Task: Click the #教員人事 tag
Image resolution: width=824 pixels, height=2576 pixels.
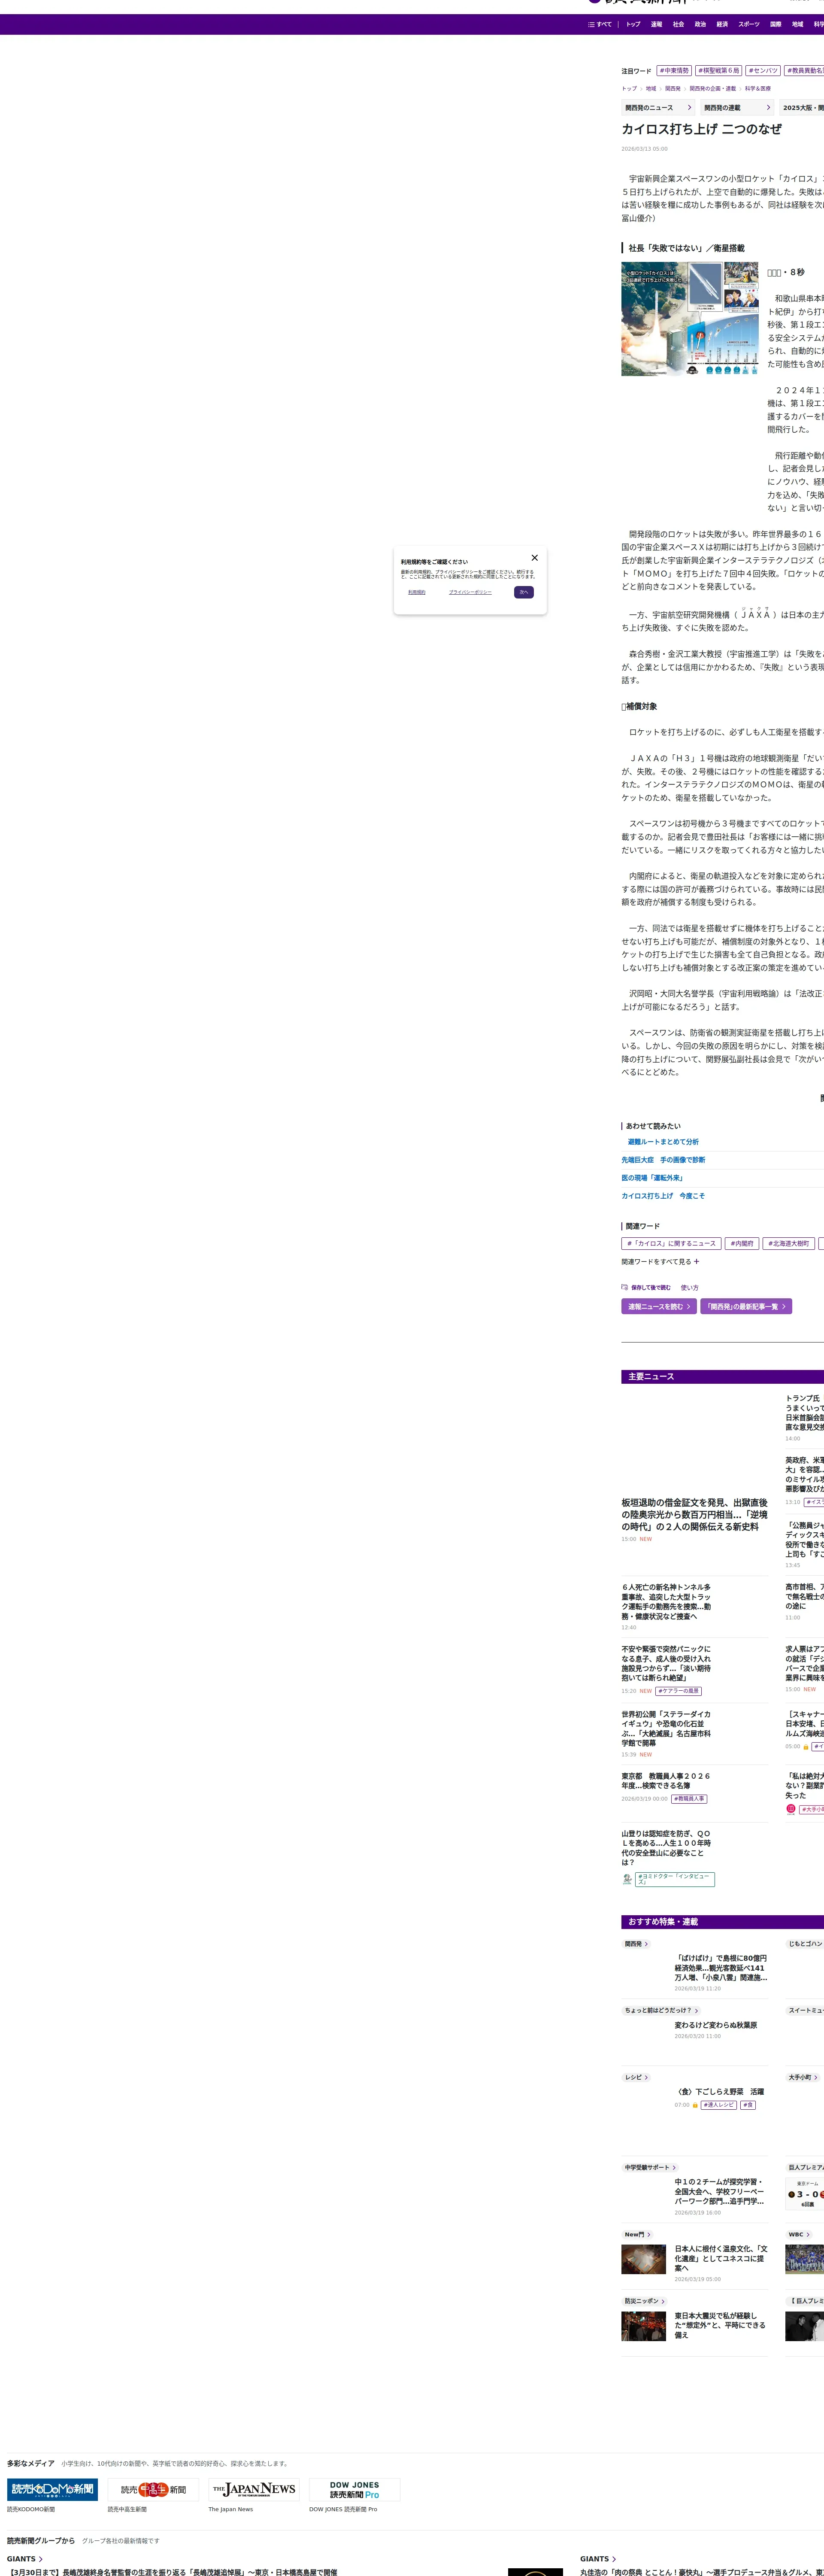Action: (x=689, y=1799)
